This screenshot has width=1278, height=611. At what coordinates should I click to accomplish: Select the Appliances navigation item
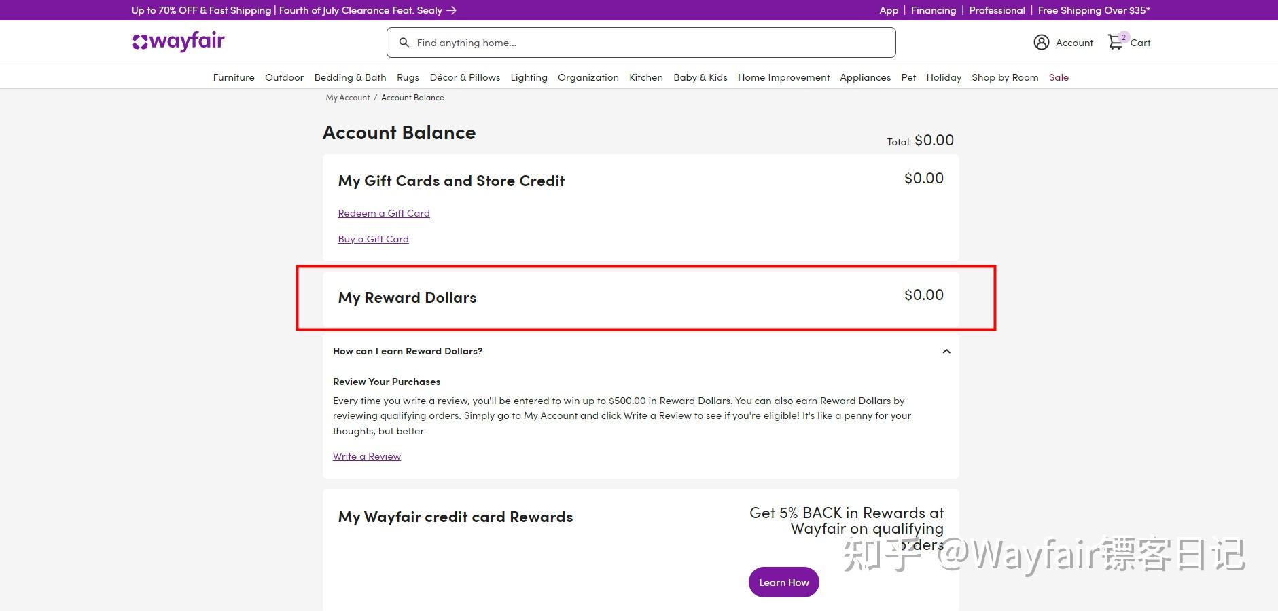pyautogui.click(x=865, y=77)
